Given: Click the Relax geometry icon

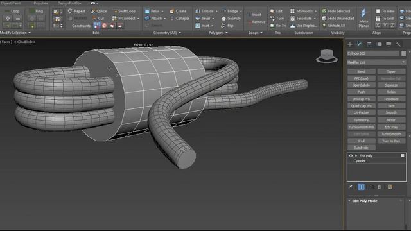Looking at the screenshot, I should click(147, 11).
